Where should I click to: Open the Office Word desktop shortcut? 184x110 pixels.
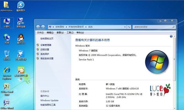coord(7,104)
